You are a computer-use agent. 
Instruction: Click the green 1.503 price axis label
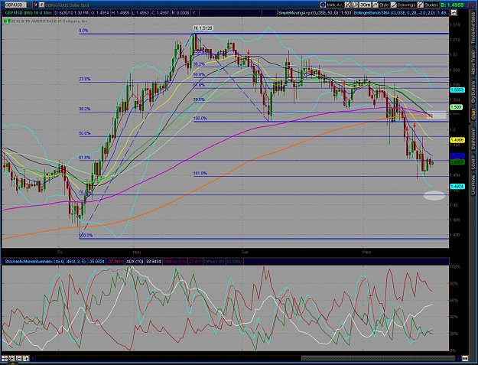point(457,107)
